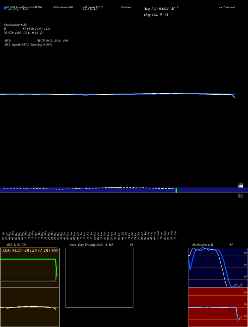Click 'ADX signal: SELL Growing @ 38%' text

(28, 45)
